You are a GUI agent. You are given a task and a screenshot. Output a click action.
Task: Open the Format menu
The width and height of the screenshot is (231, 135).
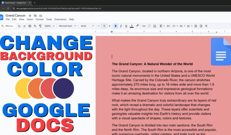[40, 19]
